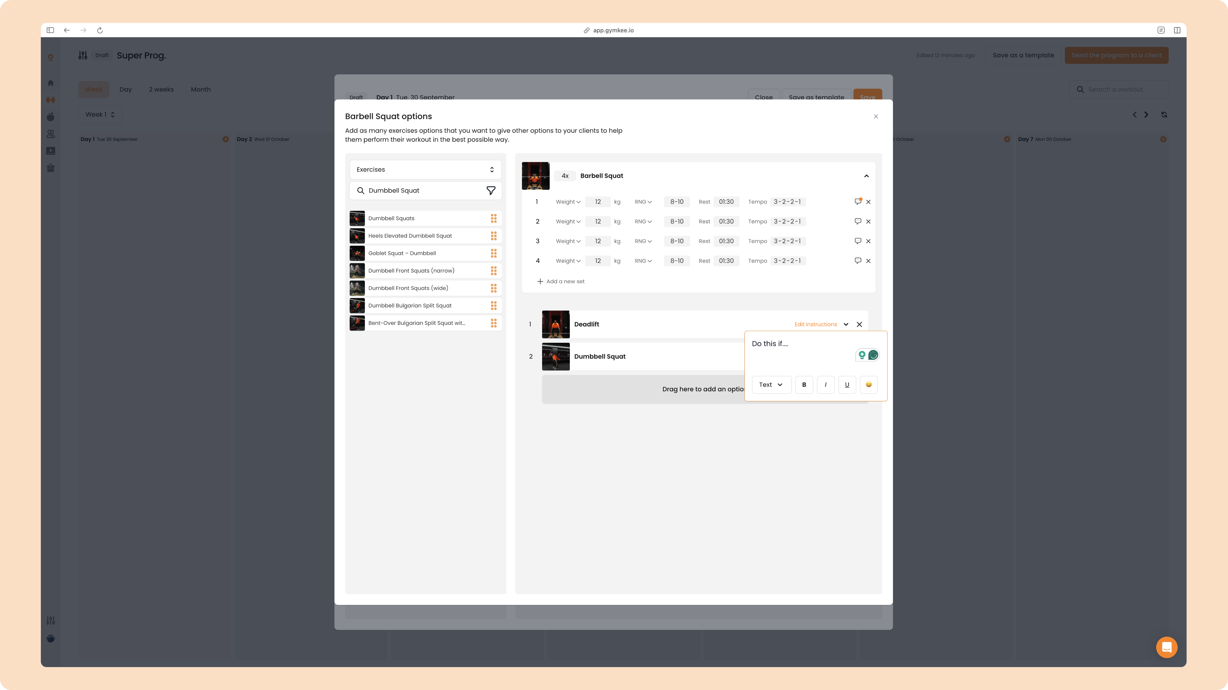Open settings sliders icon at sidebar bottom
Viewport: 1228px width, 690px height.
(x=51, y=620)
